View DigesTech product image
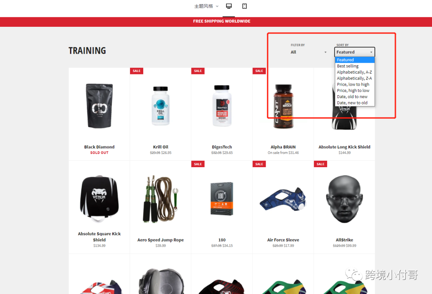The image size is (432, 294). [222, 106]
